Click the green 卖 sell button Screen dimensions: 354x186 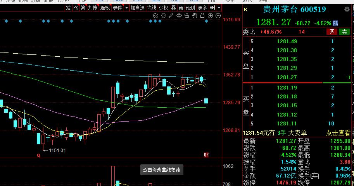coord(344,32)
